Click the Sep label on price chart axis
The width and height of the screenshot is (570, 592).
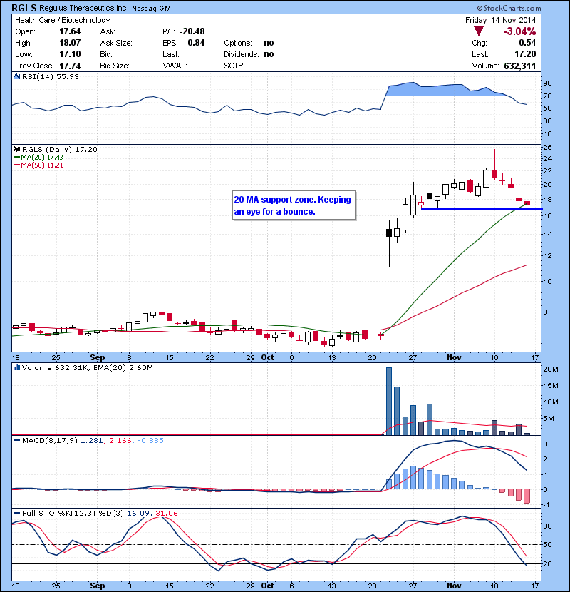[x=98, y=357]
